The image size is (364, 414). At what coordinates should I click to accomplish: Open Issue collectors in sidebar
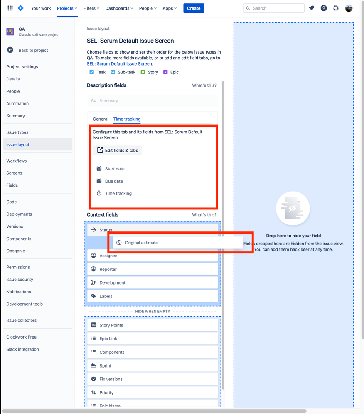click(22, 320)
